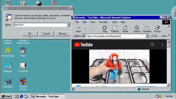Open the Help menu
Image resolution: width=176 pixels, height=99 pixels.
pos(123,22)
